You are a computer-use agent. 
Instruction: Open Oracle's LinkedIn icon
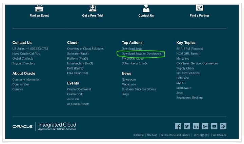pyautogui.click(x=196, y=126)
